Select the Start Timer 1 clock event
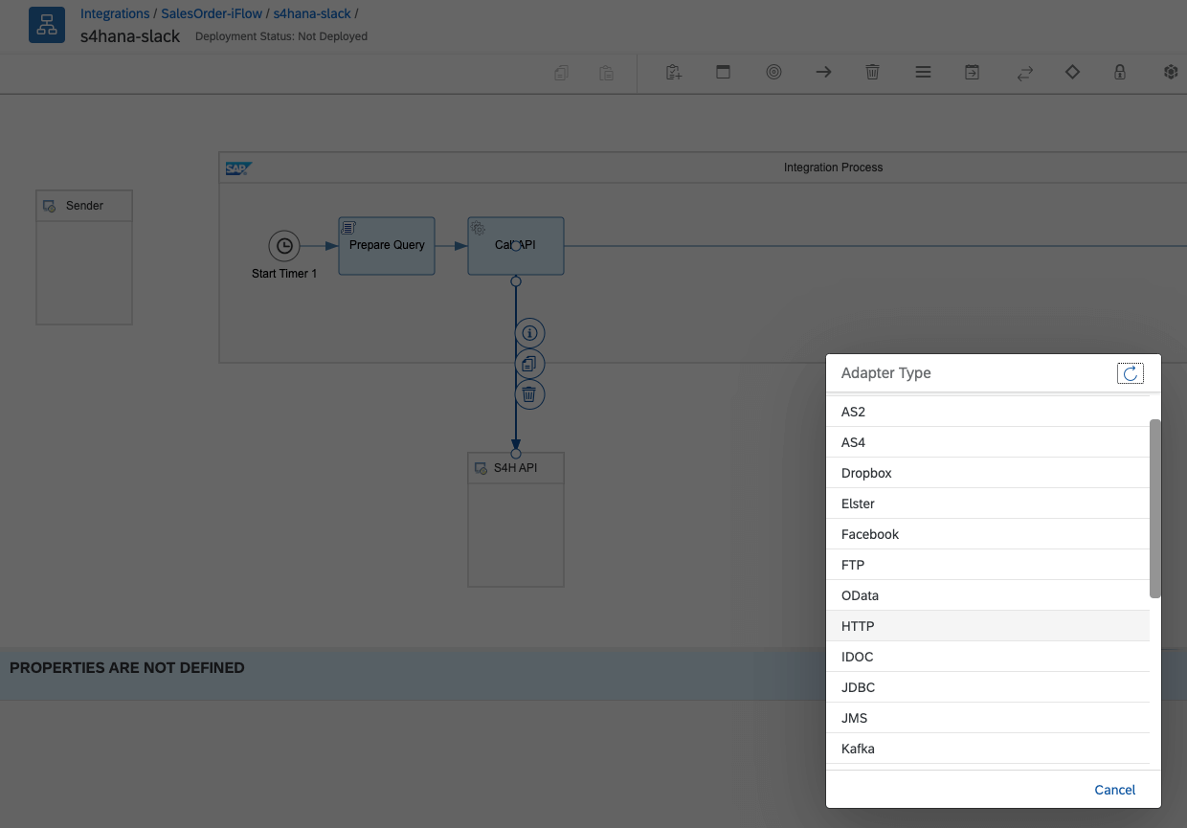 click(284, 246)
